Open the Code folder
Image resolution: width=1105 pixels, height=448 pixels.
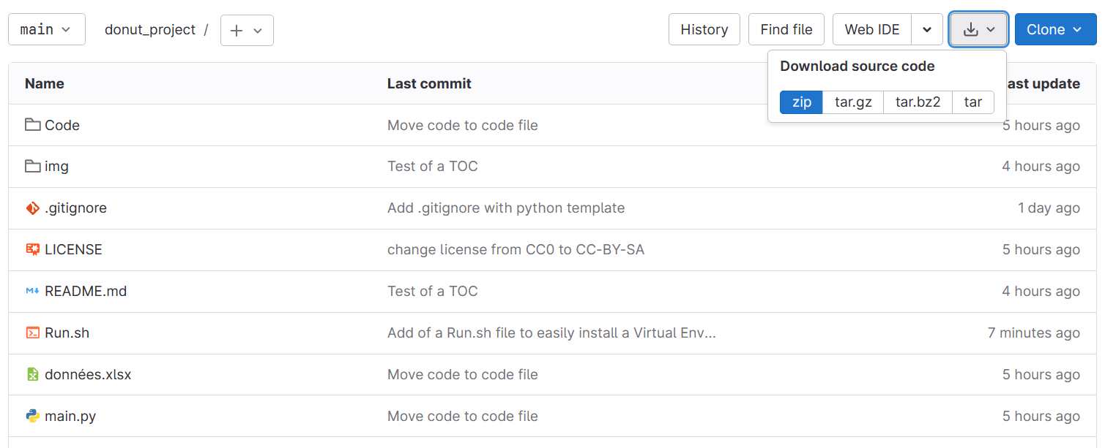[62, 125]
